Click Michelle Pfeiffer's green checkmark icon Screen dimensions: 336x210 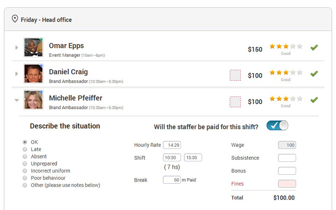314,100
